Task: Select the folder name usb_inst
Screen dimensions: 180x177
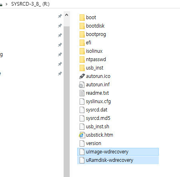Action: click(94, 68)
